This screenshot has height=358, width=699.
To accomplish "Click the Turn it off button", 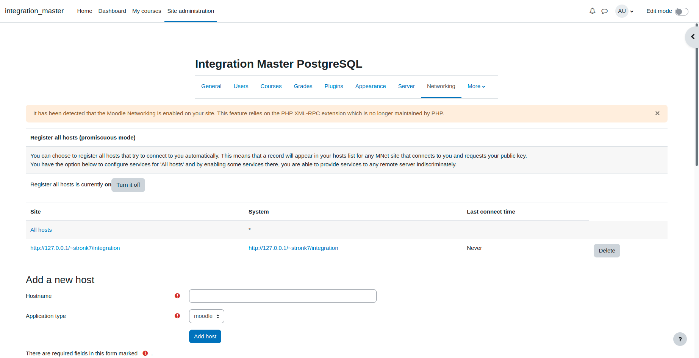I will 128,185.
